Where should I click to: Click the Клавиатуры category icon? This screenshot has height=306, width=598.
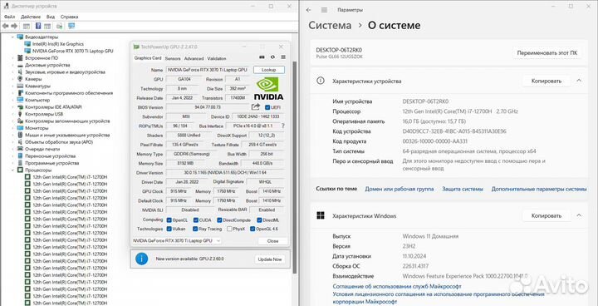(20, 86)
